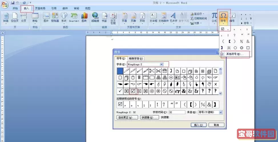Switch to the 视图 ribbon tab
Screen dimensions: 278x142
[88, 8]
